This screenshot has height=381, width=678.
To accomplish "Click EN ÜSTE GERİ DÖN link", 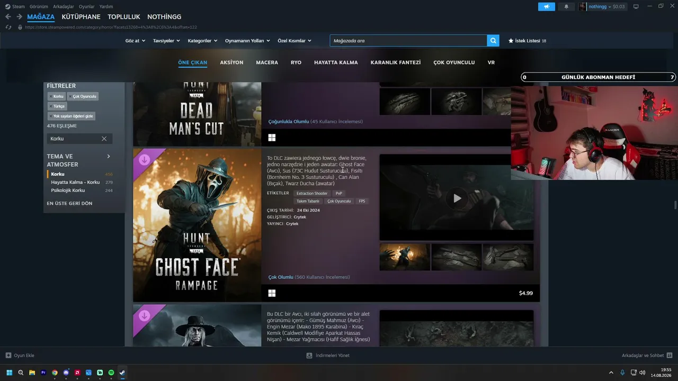I will click(69, 203).
